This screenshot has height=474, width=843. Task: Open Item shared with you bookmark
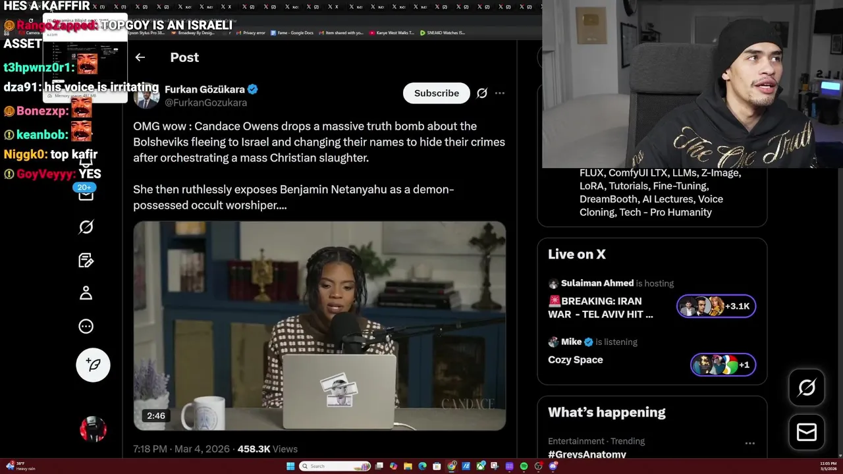[341, 32]
